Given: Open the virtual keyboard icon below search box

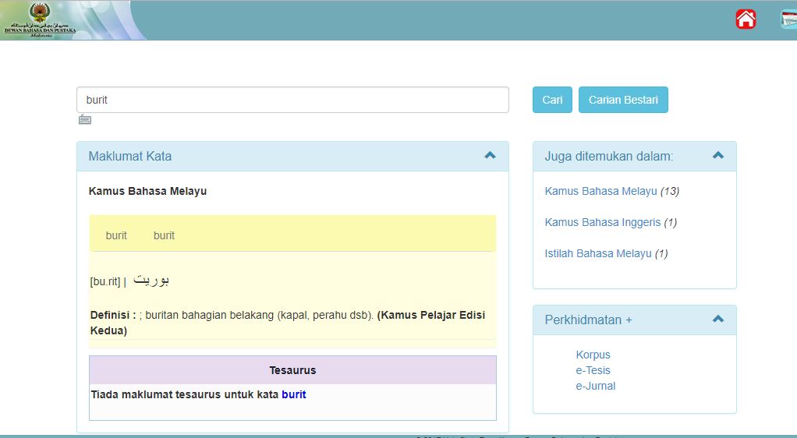Looking at the screenshot, I should pyautogui.click(x=85, y=119).
